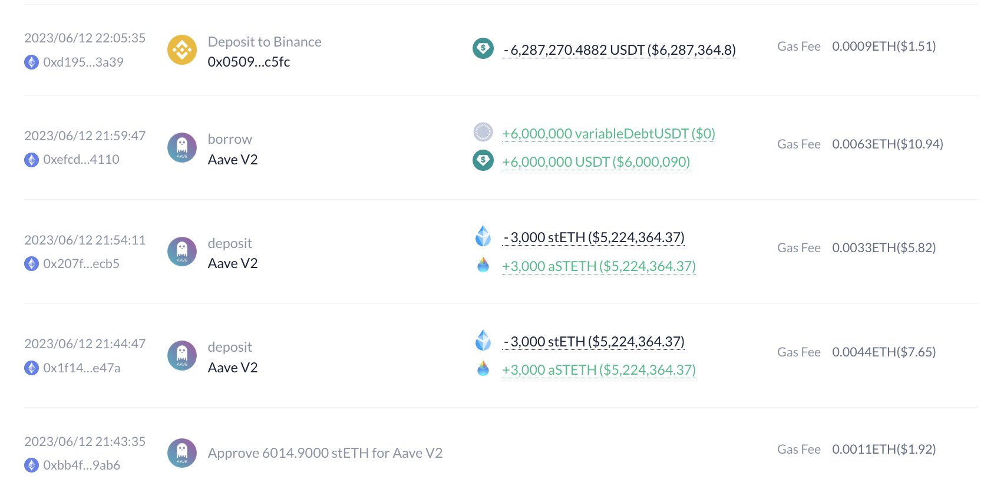The height and width of the screenshot is (489, 984).
Task: Click aSTETH icon in 21:44:47 row
Action: click(x=483, y=369)
